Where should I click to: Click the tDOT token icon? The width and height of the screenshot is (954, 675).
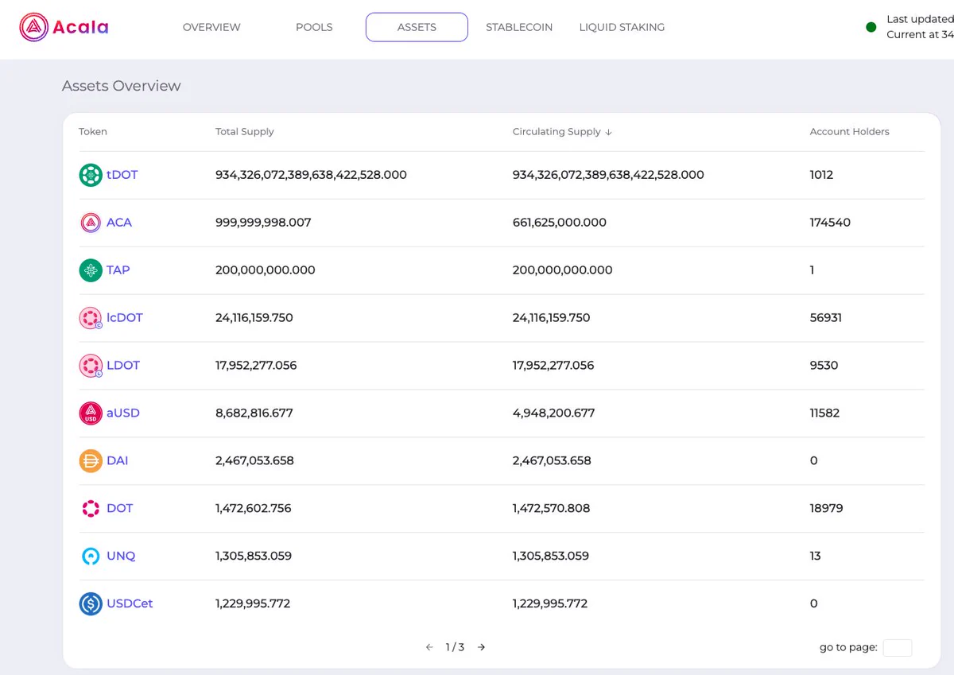point(91,175)
